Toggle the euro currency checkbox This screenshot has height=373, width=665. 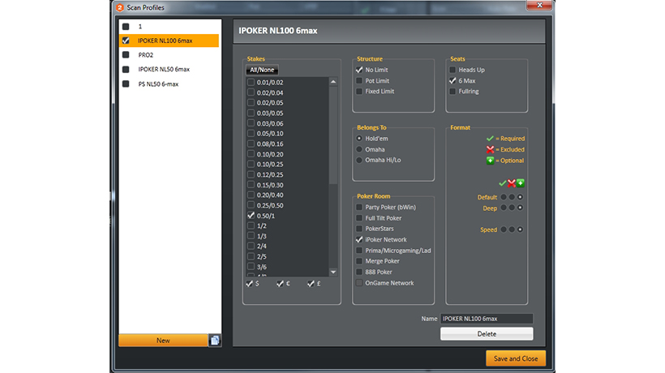click(x=280, y=284)
